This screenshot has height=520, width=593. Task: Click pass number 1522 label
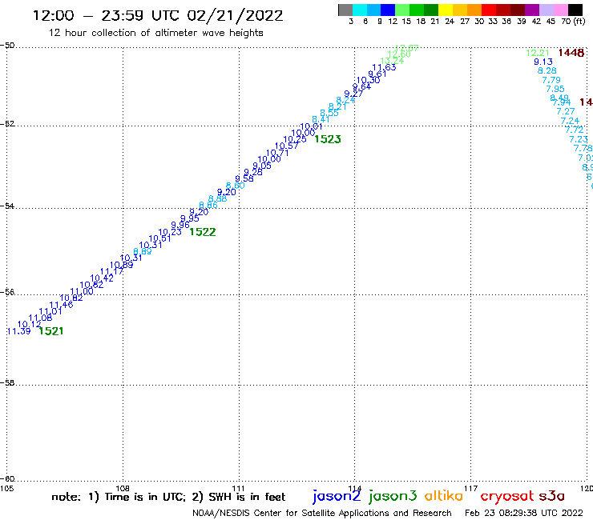pos(203,232)
